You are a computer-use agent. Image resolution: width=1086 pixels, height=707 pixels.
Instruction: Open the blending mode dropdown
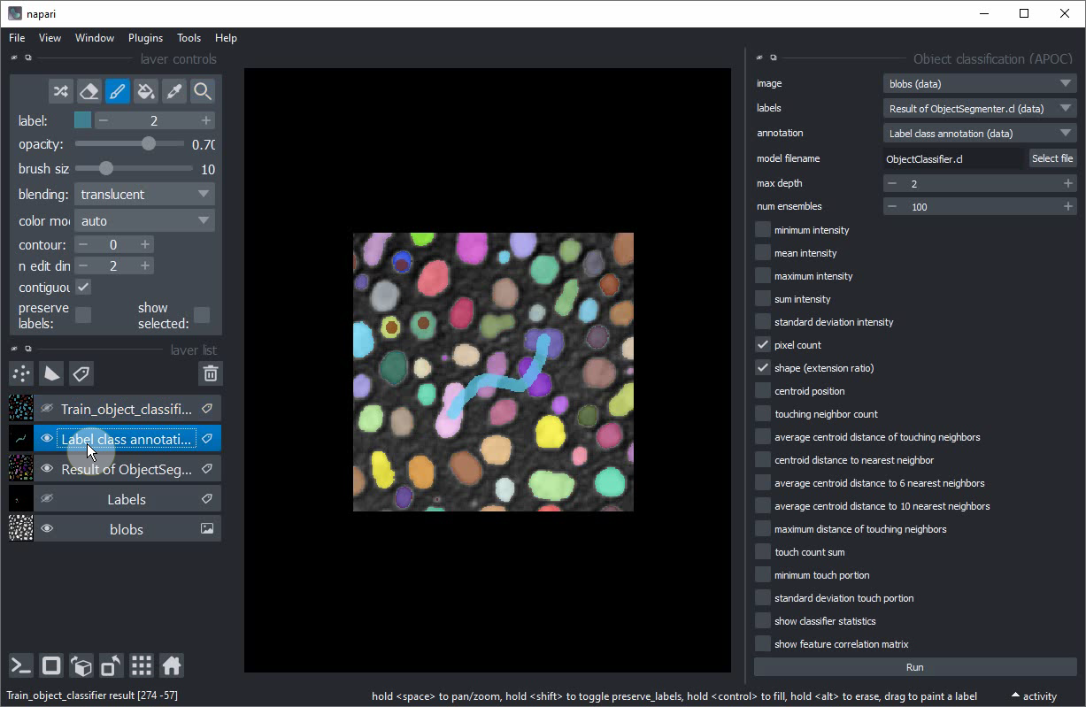pyautogui.click(x=144, y=195)
